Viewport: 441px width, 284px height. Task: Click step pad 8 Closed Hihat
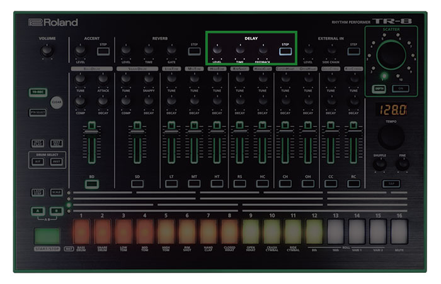click(229, 231)
